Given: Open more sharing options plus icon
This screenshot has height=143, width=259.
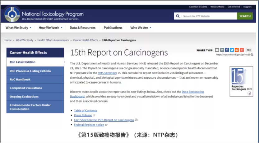Looking at the screenshot, I should point(242,50).
